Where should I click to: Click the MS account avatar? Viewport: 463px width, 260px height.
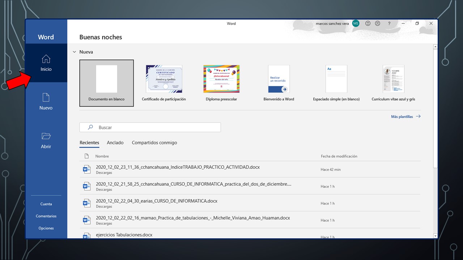(356, 23)
